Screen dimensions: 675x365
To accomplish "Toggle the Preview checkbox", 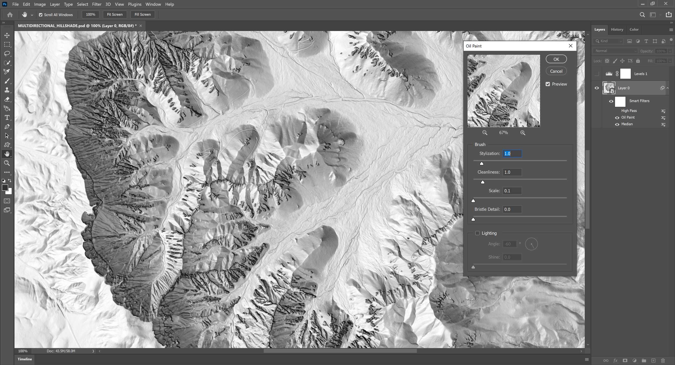I will (548, 84).
